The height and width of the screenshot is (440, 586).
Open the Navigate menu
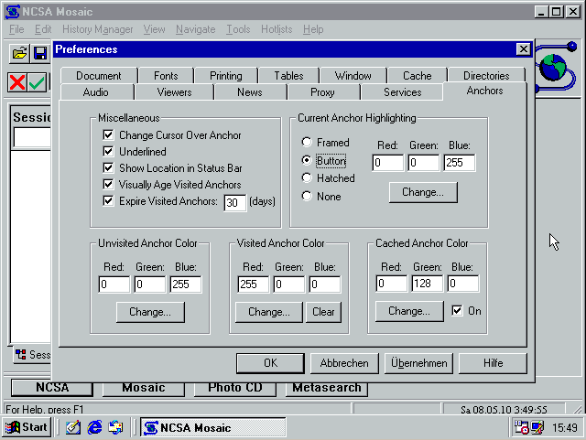point(195,29)
